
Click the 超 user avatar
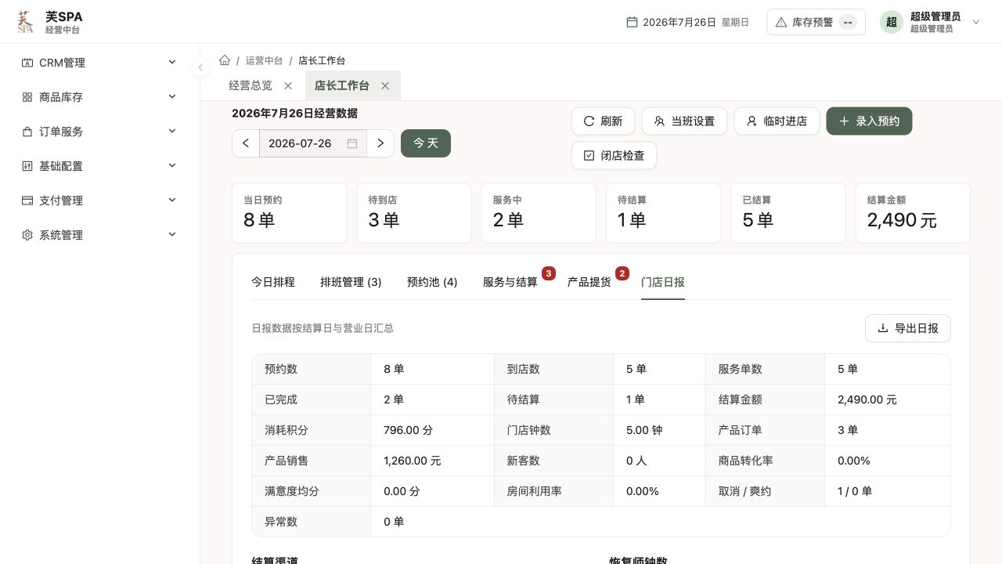coord(892,22)
